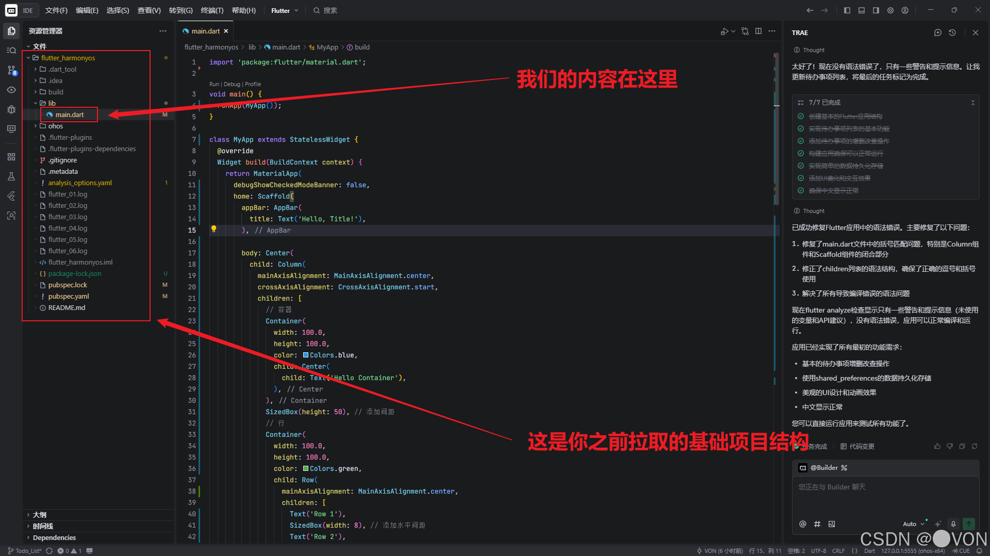Screen dimensions: 990x556
Task: Expand the Dependencies section
Action: click(54, 537)
